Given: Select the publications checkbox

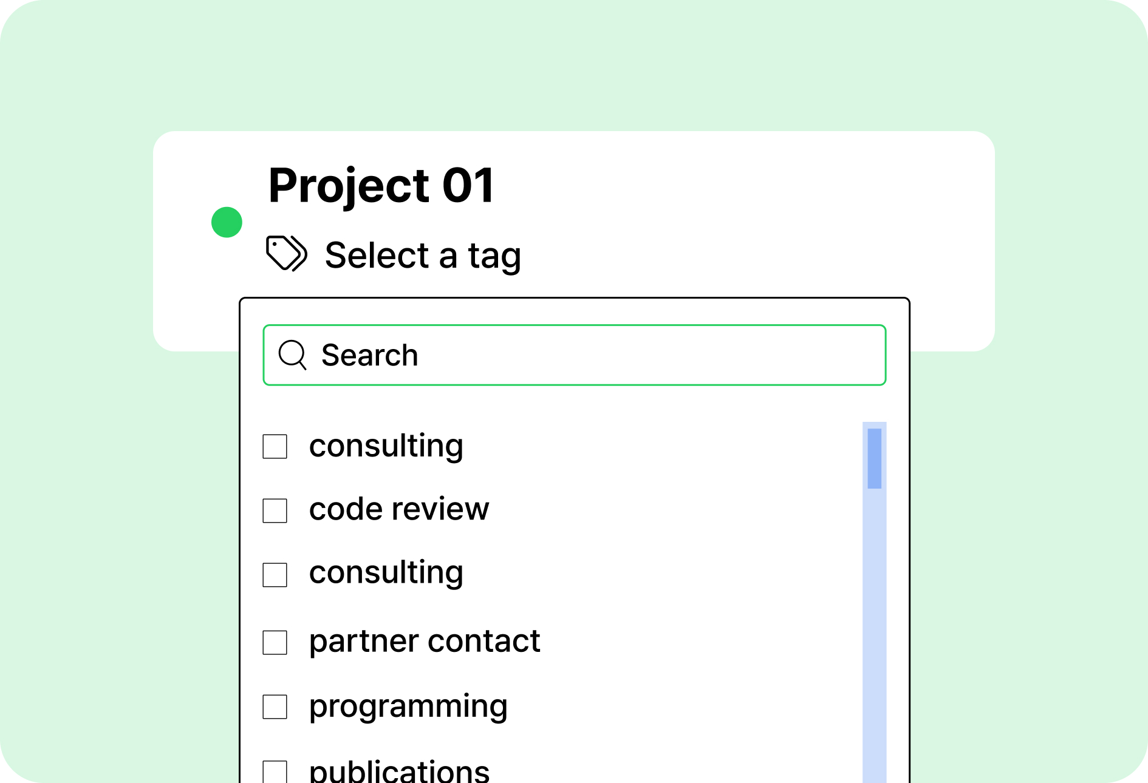Looking at the screenshot, I should click(275, 771).
